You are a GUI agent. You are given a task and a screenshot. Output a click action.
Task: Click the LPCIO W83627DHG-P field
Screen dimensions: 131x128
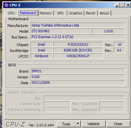click(78, 56)
